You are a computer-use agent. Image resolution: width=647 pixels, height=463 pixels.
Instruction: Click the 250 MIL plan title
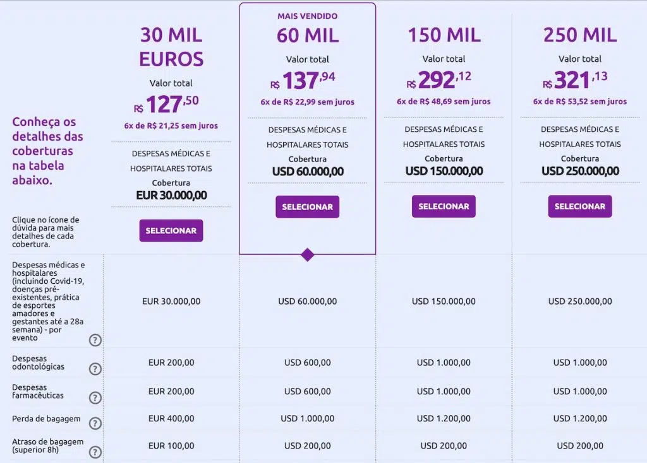pyautogui.click(x=579, y=36)
